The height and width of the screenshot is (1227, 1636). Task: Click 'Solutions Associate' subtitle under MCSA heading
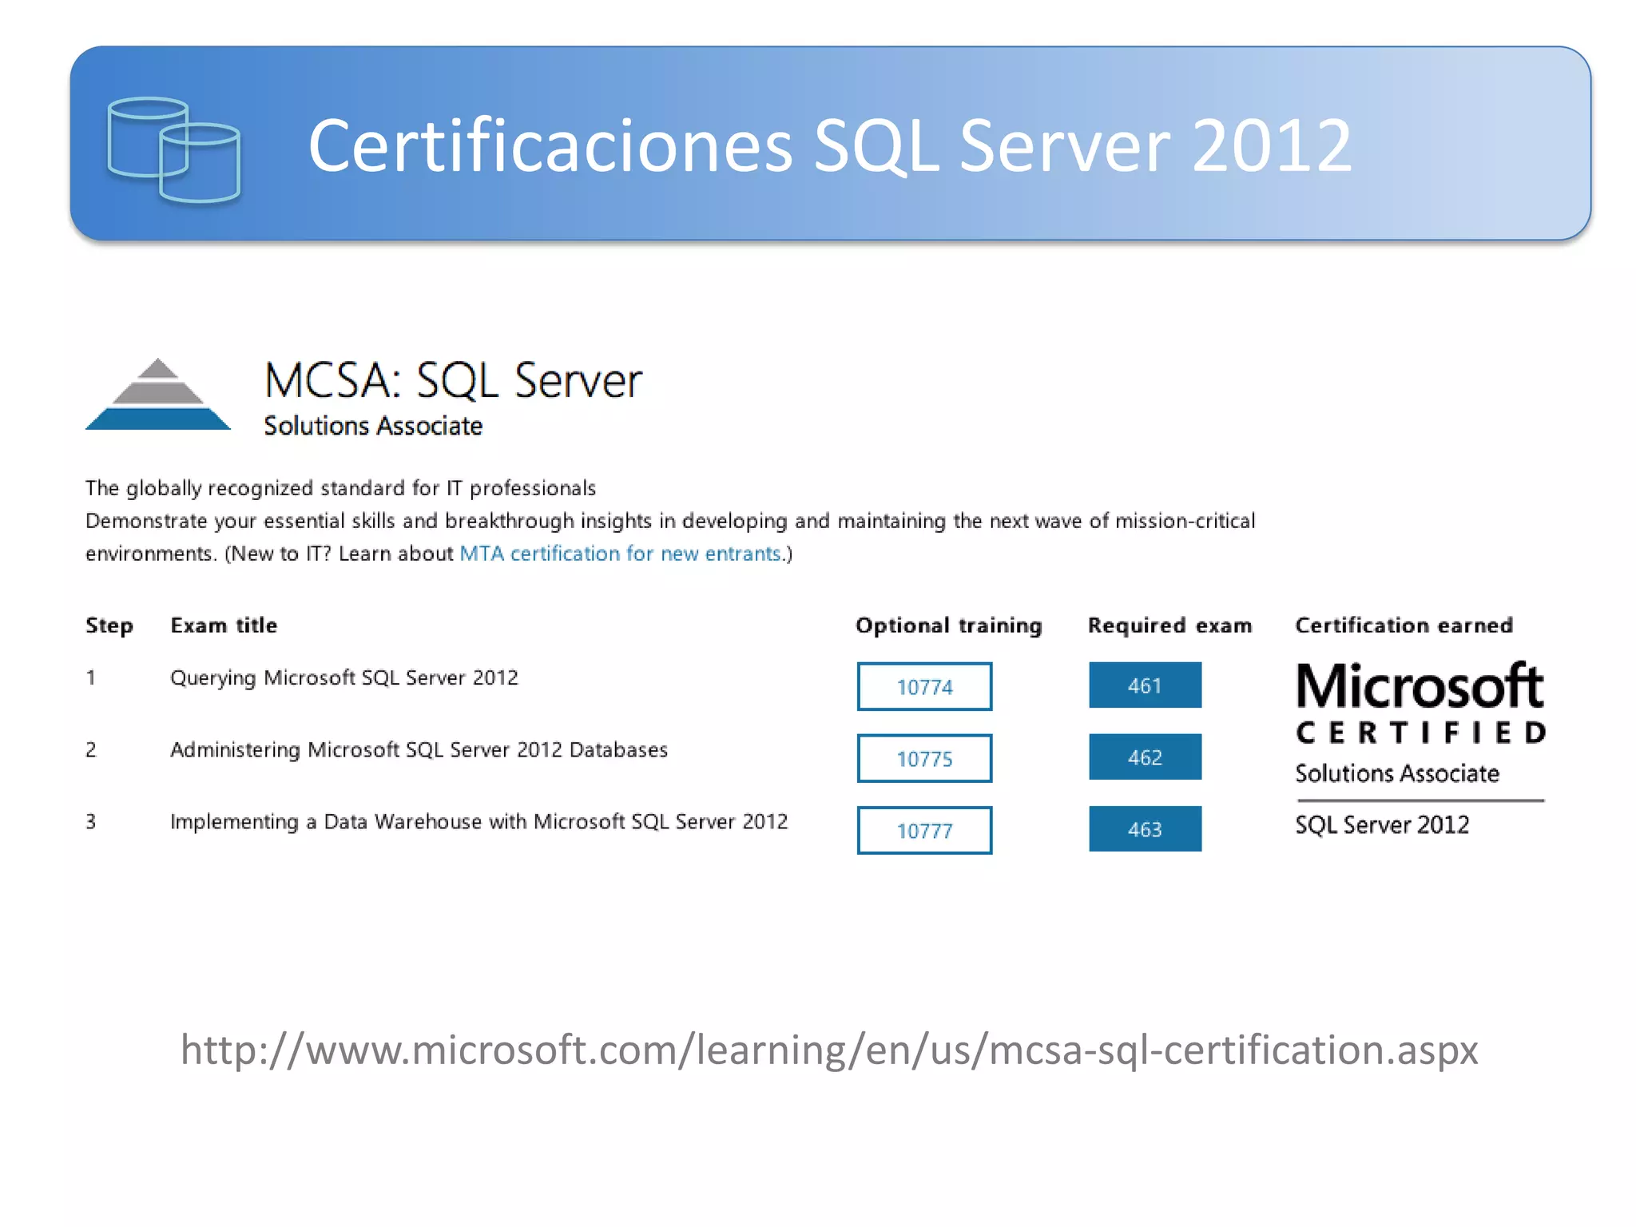[x=373, y=426]
